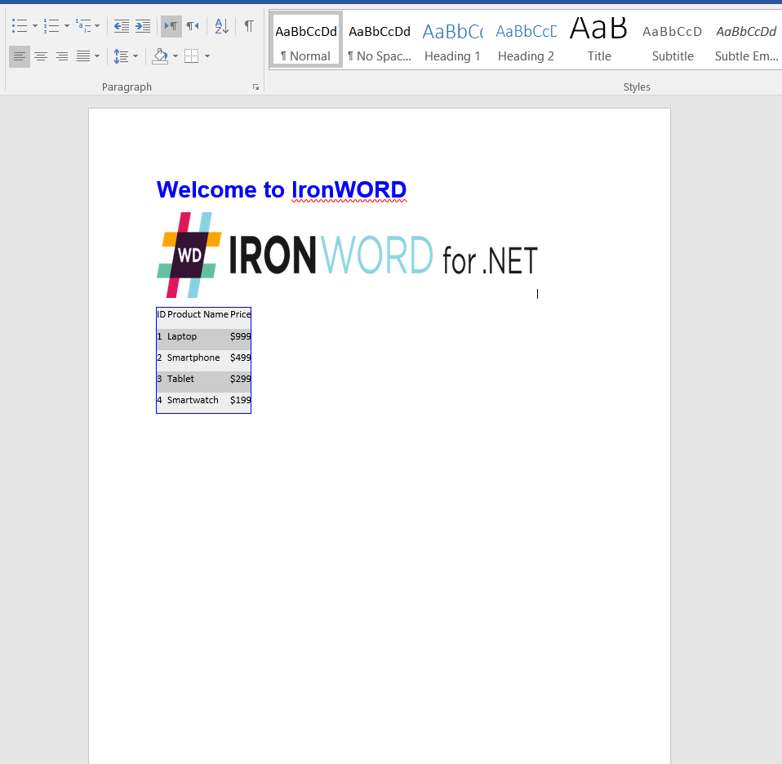This screenshot has width=782, height=764.
Task: Toggle right-to-left text direction
Action: [193, 26]
